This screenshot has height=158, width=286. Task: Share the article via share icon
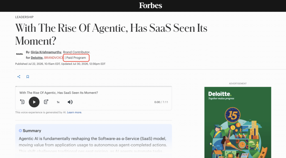pos(19,77)
